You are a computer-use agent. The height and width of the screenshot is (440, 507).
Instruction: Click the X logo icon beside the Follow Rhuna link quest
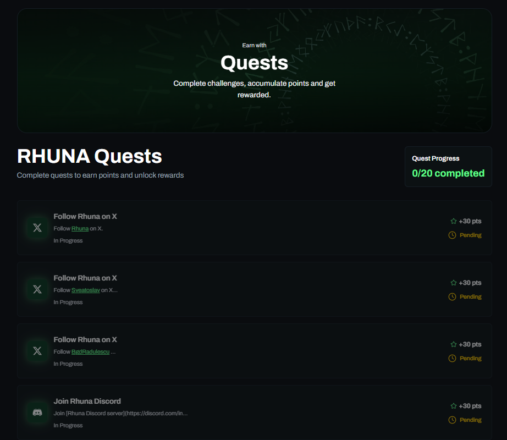[x=37, y=228]
